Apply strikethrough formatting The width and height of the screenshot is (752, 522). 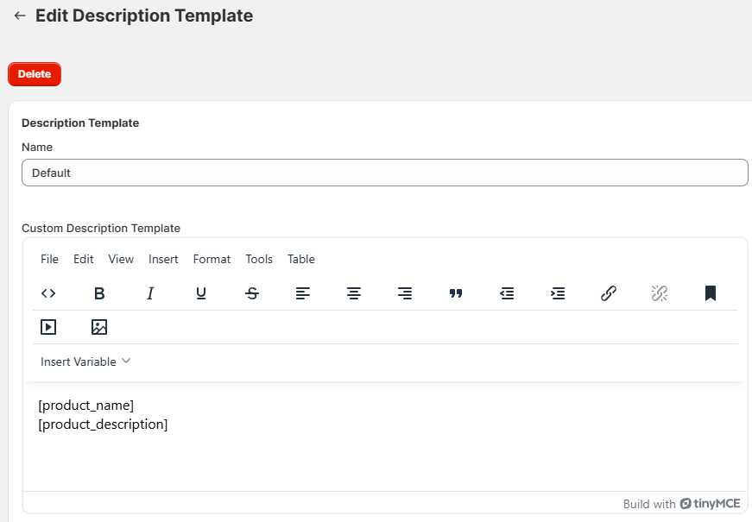(252, 293)
